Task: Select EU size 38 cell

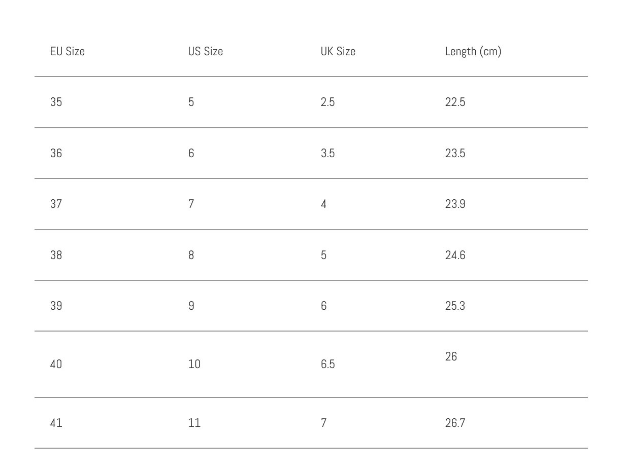Action: (56, 255)
